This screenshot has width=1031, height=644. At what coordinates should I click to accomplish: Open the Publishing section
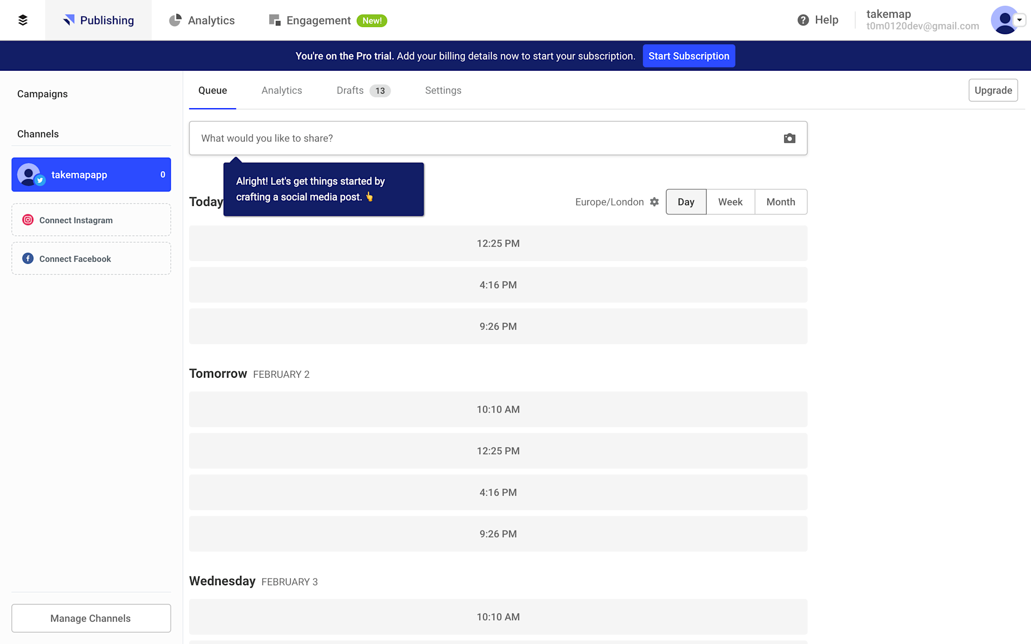pos(98,20)
